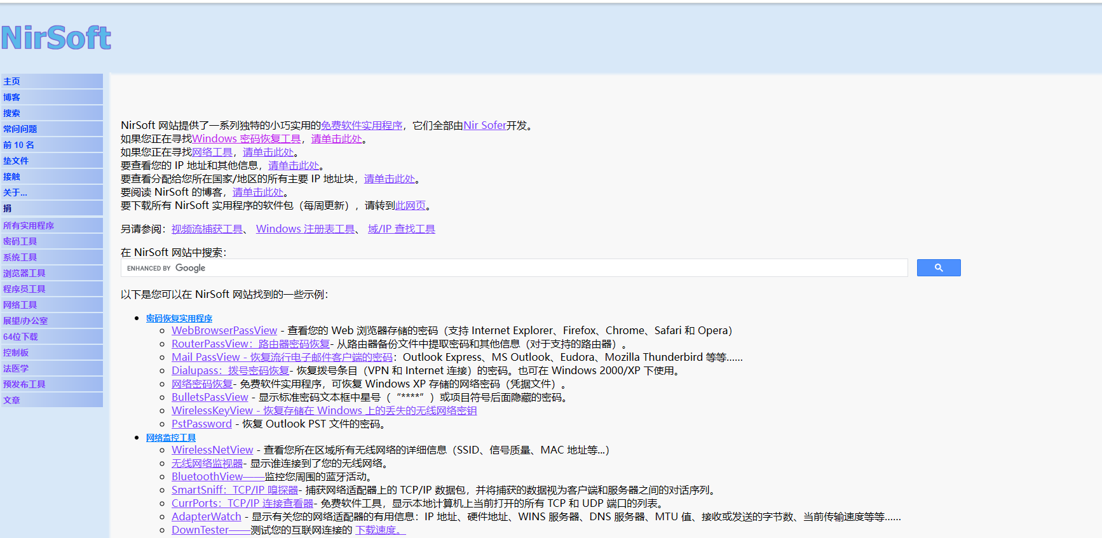Open the 网络工具 link in the intro text
Image resolution: width=1102 pixels, height=538 pixels.
click(x=212, y=152)
